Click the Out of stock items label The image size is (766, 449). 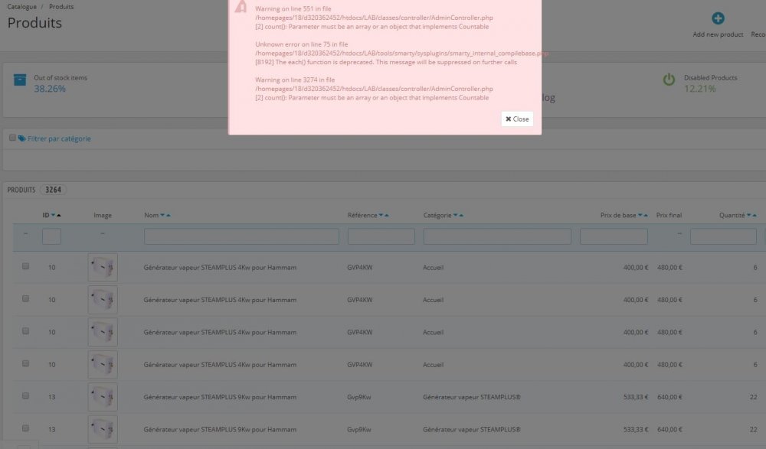tap(61, 78)
